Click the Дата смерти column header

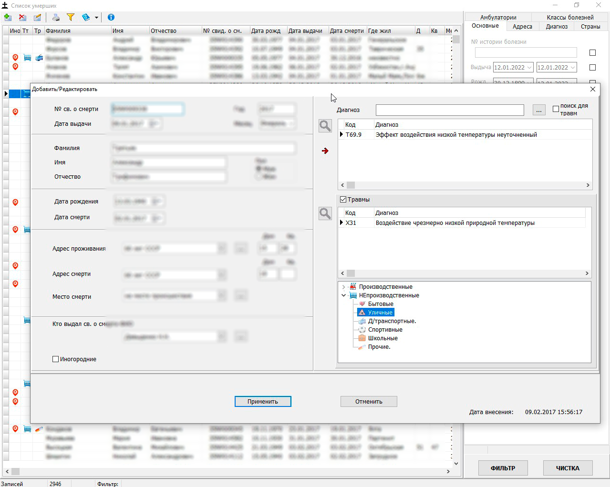point(347,31)
